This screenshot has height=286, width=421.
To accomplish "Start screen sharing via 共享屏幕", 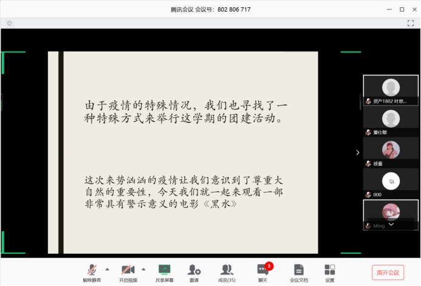I will point(164,273).
